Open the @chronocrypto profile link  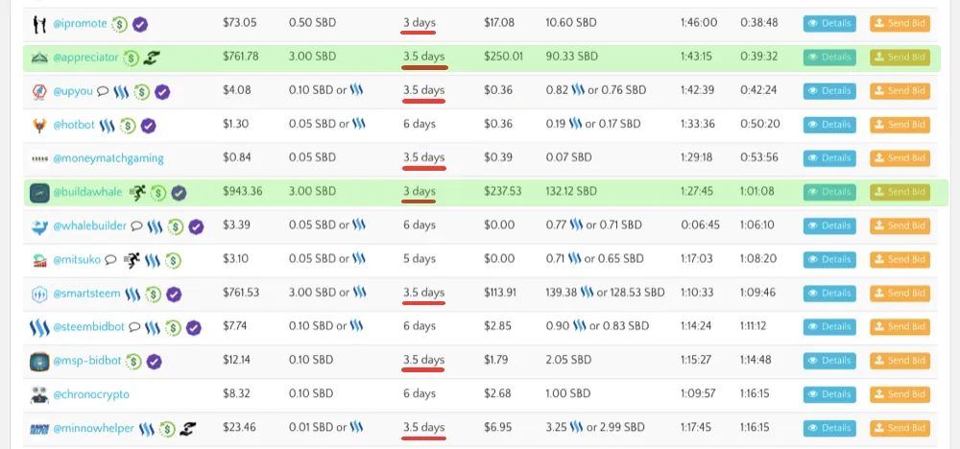click(91, 394)
